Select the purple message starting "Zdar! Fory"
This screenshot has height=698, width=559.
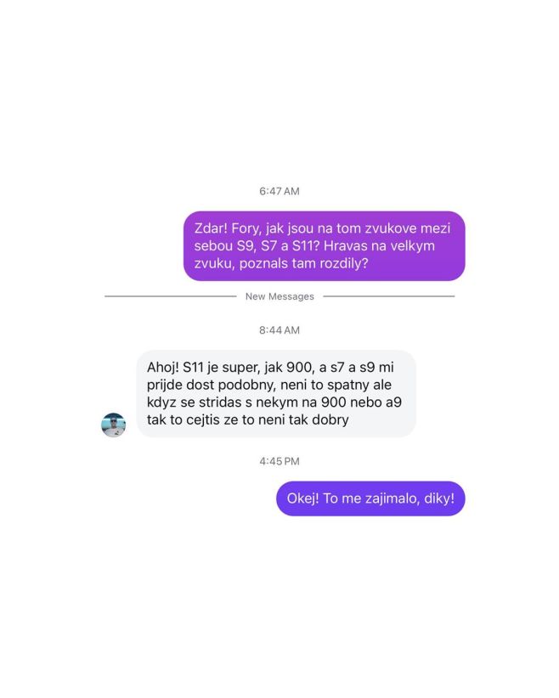(325, 245)
